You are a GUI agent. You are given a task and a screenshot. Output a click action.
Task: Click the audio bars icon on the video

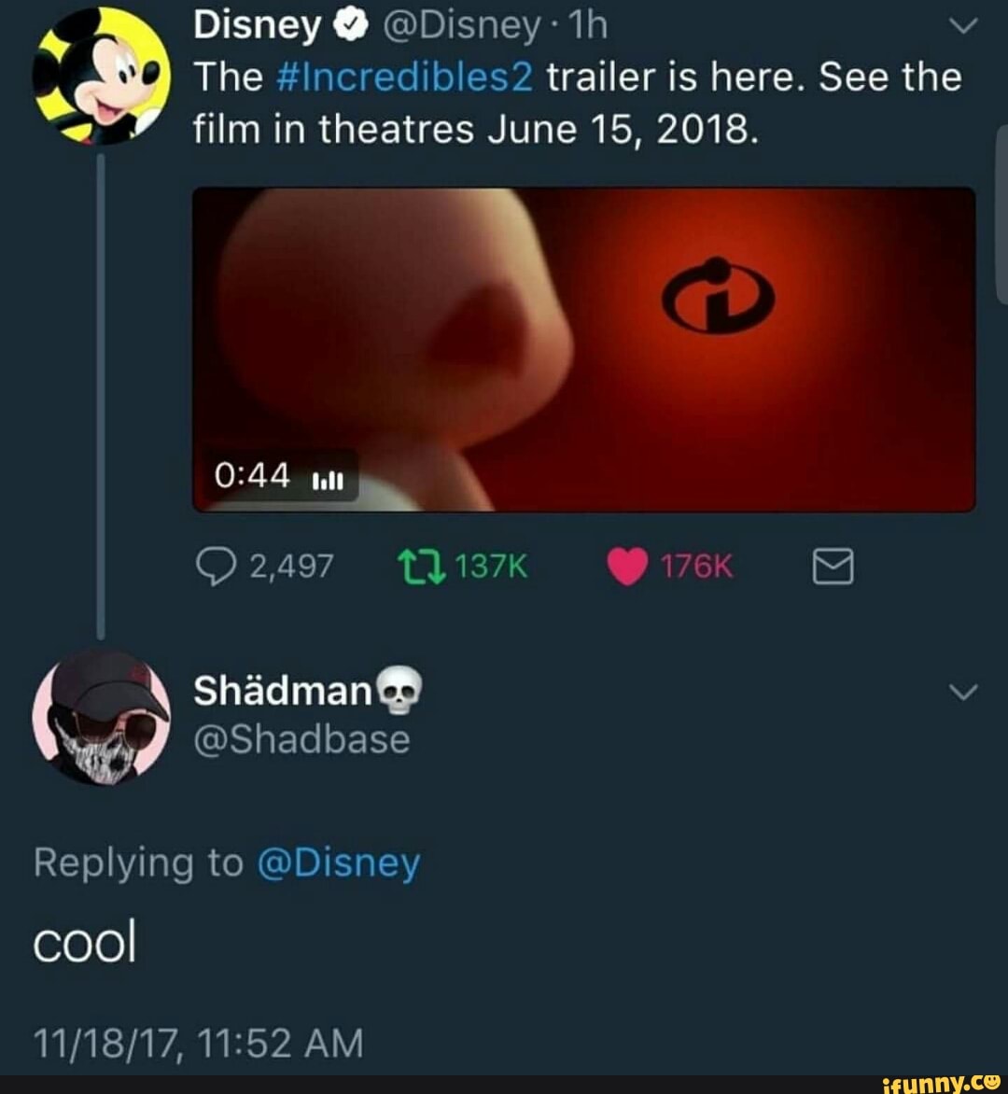tap(328, 479)
